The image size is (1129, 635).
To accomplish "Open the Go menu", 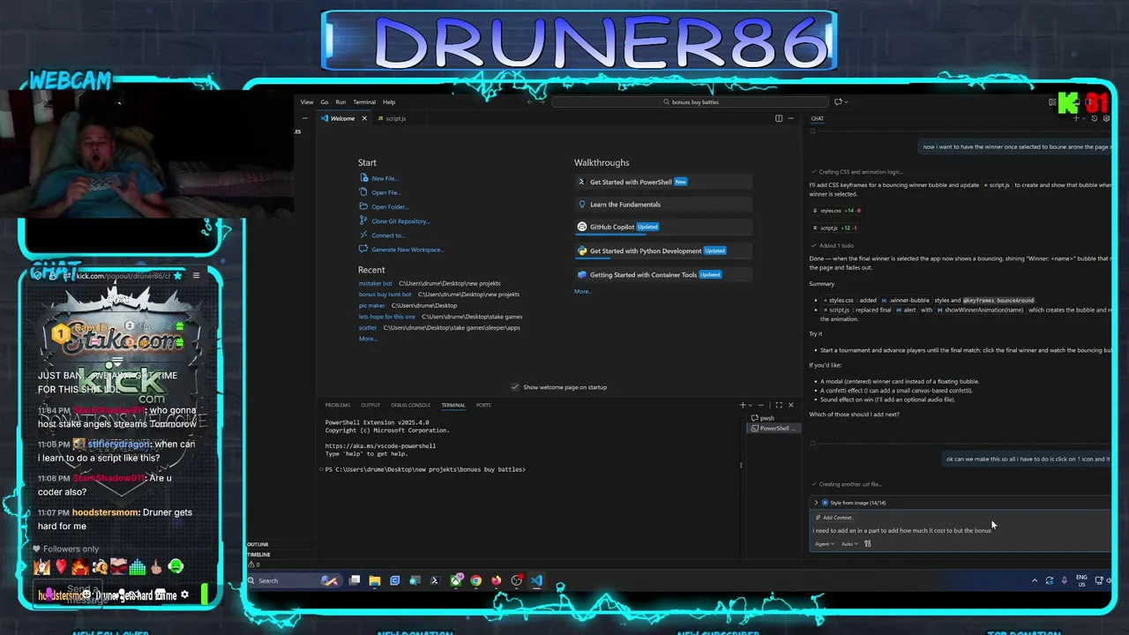I will [324, 101].
